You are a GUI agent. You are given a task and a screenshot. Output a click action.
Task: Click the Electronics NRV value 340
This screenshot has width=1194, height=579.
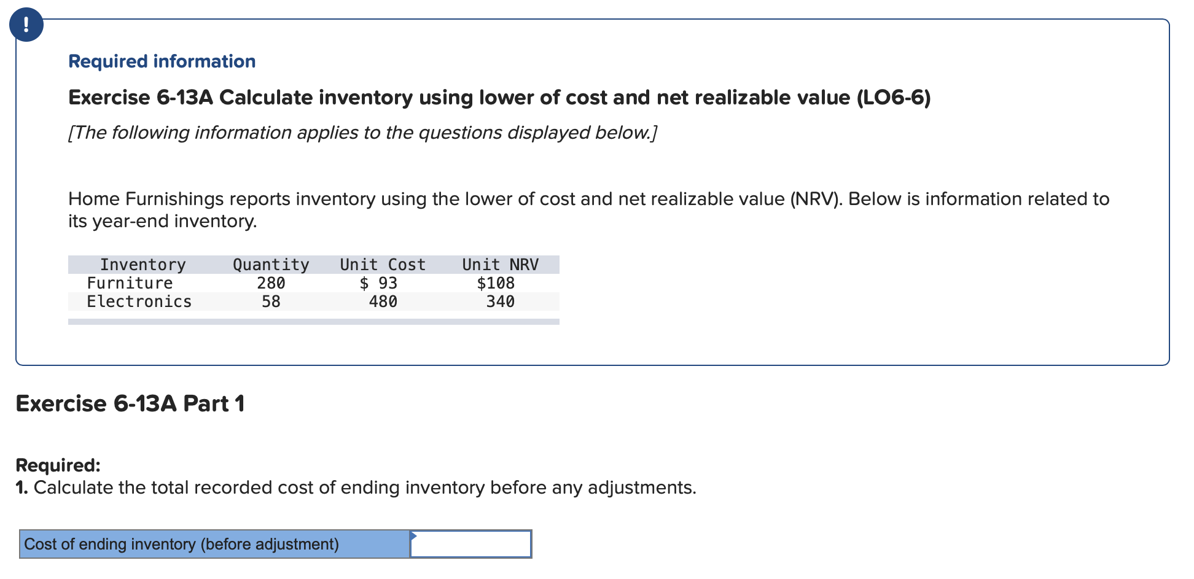point(501,301)
